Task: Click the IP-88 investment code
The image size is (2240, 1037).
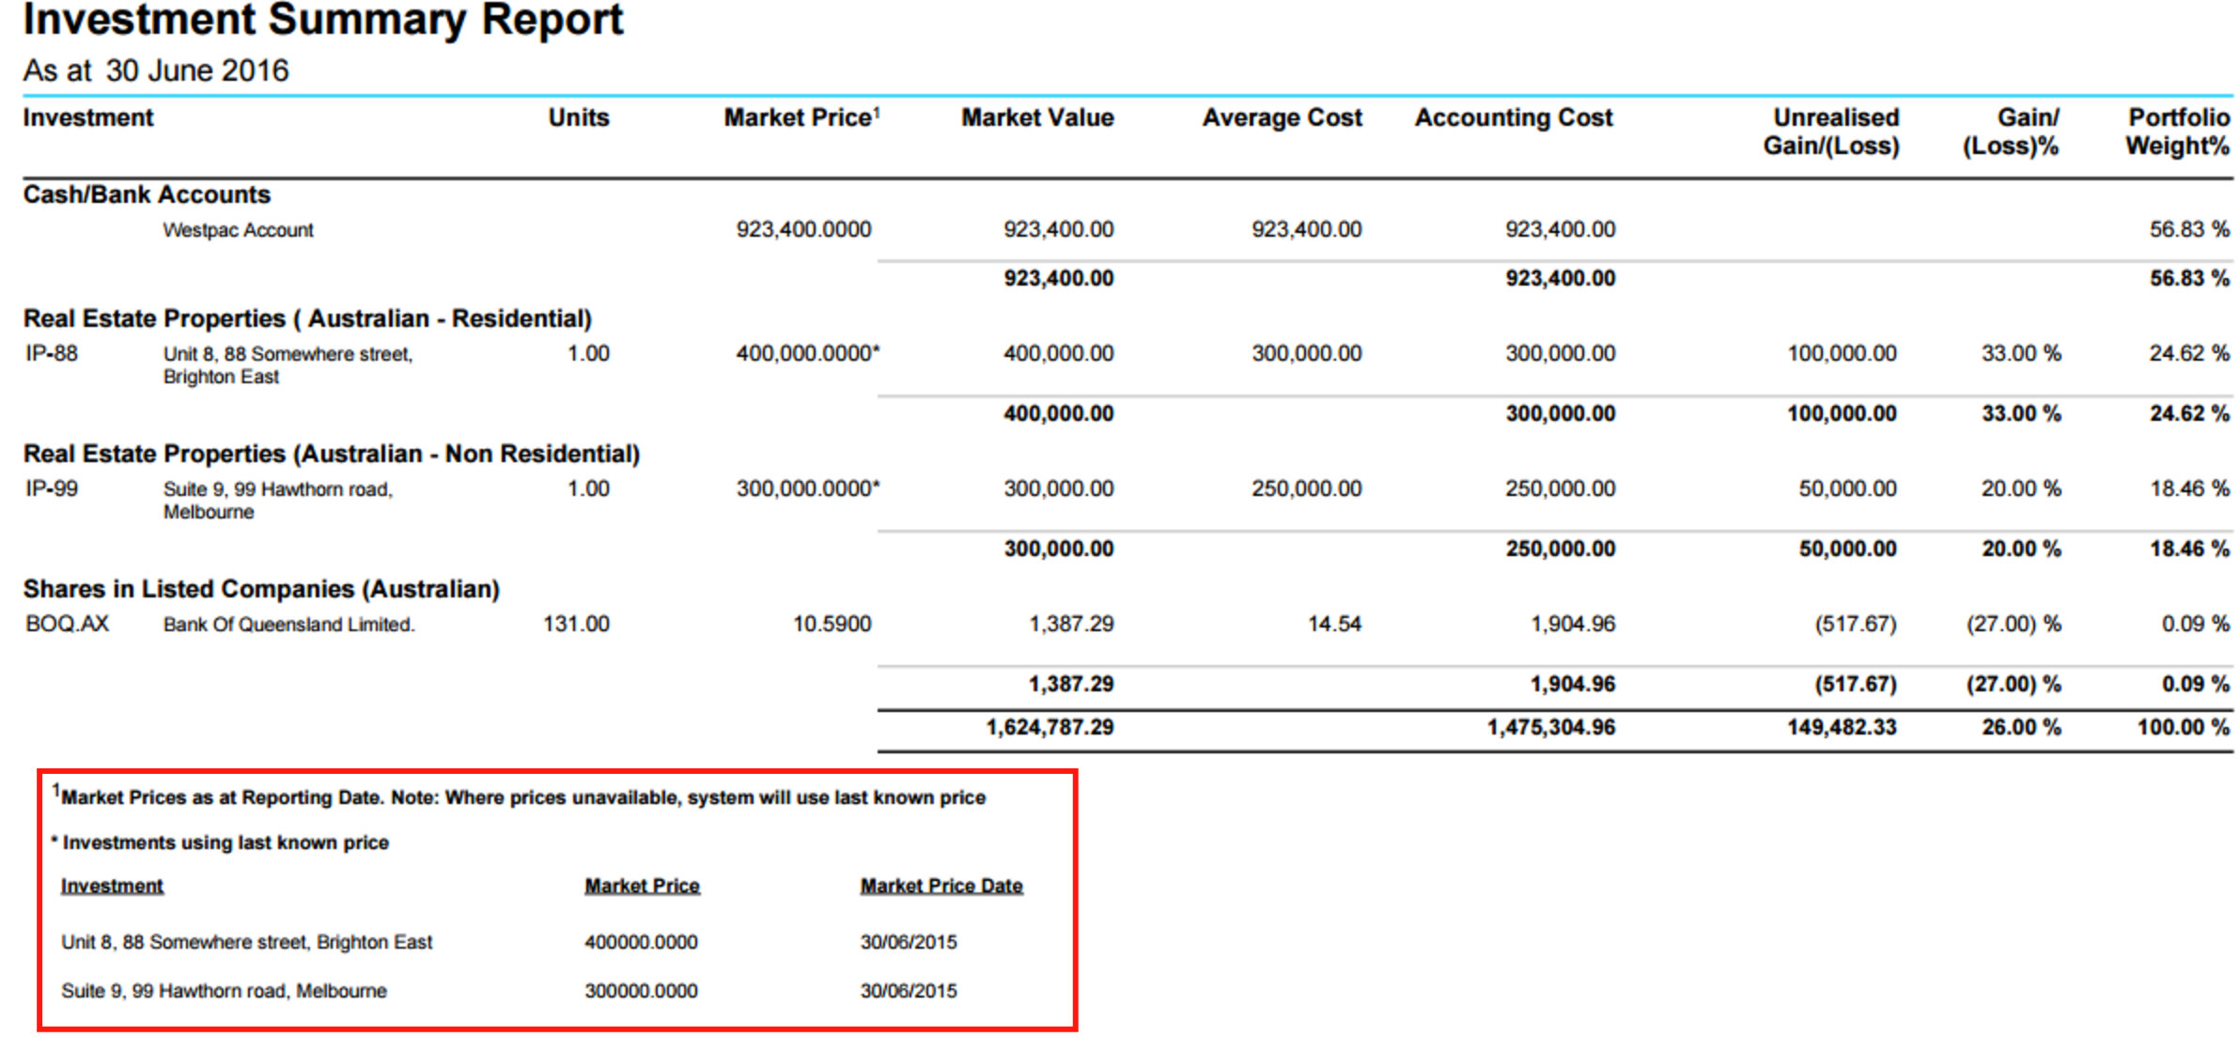Action: 51,354
